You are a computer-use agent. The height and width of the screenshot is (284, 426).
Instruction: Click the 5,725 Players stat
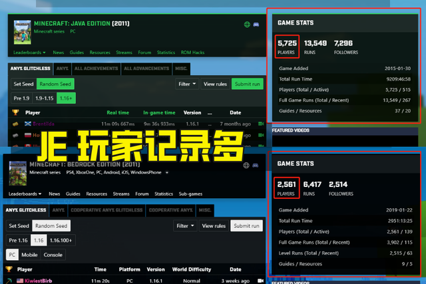point(287,47)
